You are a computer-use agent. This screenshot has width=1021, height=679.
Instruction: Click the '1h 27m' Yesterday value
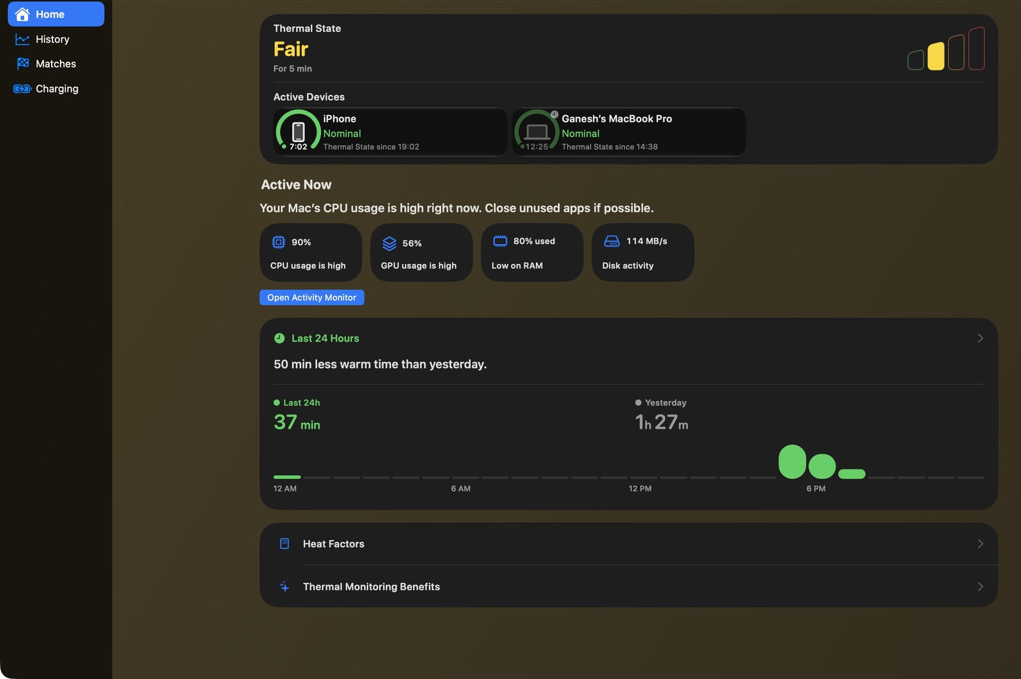tap(662, 422)
